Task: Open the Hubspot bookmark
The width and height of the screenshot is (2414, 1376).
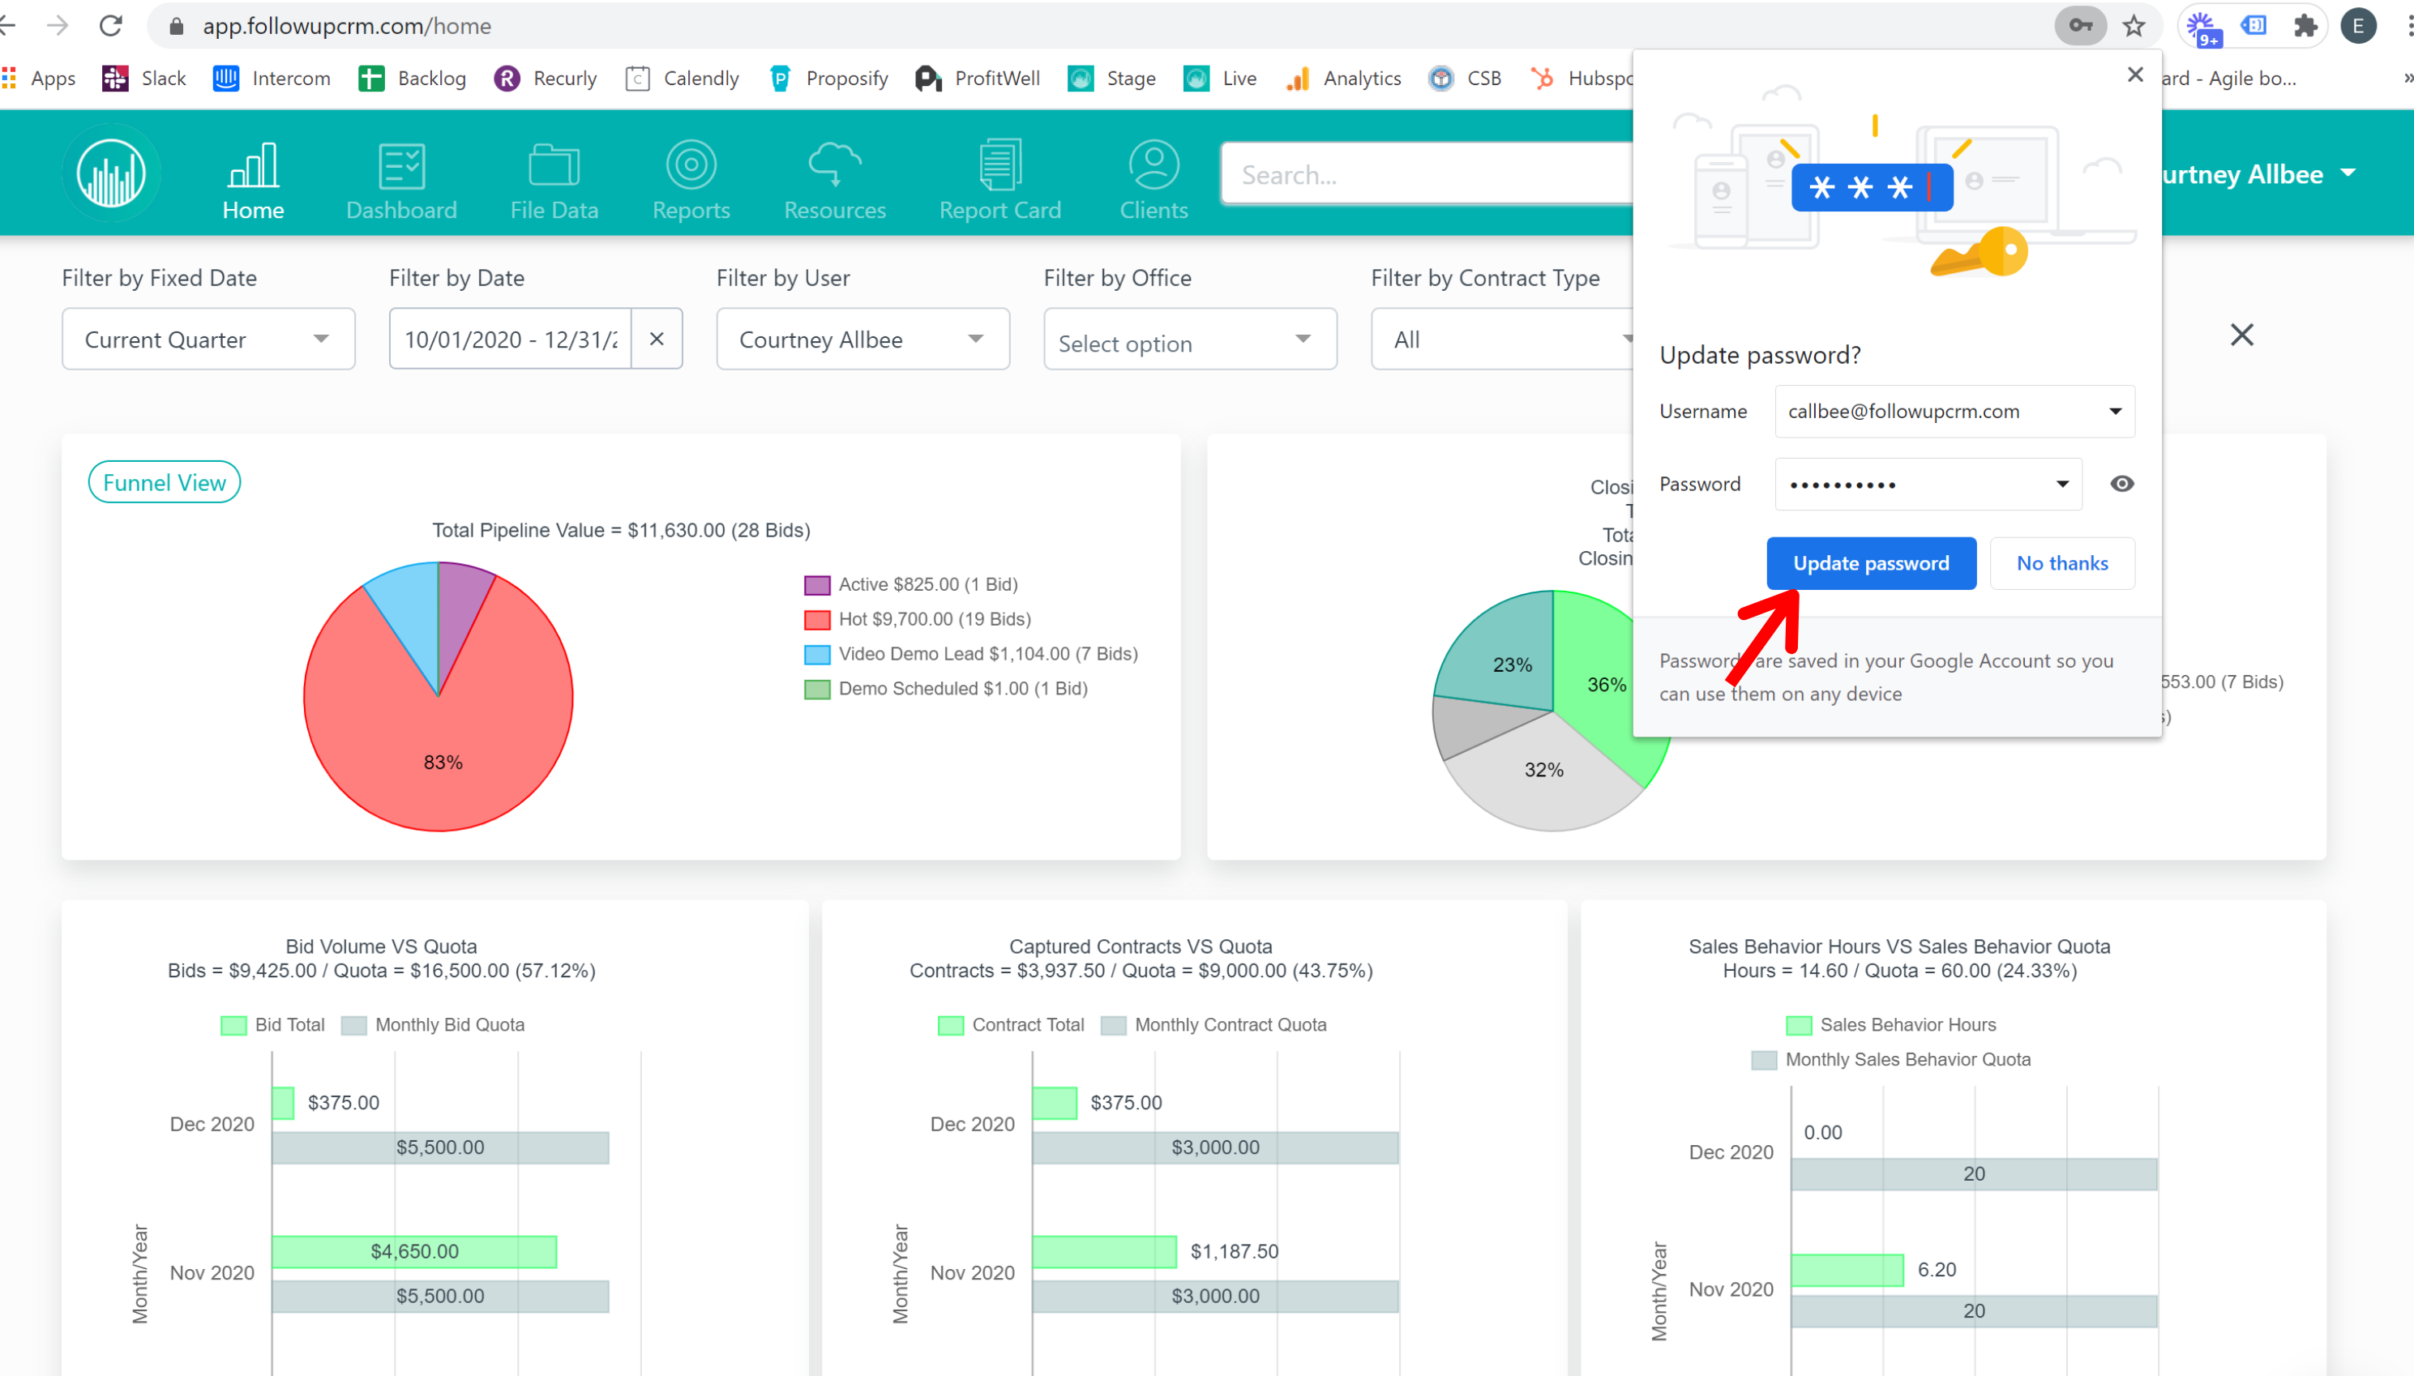Action: [x=1581, y=79]
